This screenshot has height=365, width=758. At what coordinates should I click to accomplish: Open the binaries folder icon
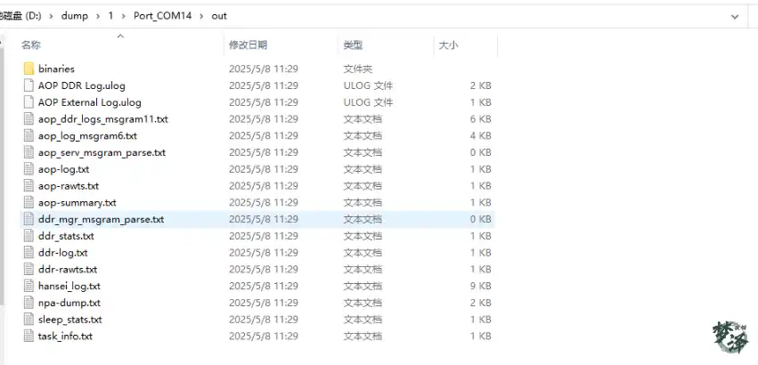pyautogui.click(x=29, y=69)
